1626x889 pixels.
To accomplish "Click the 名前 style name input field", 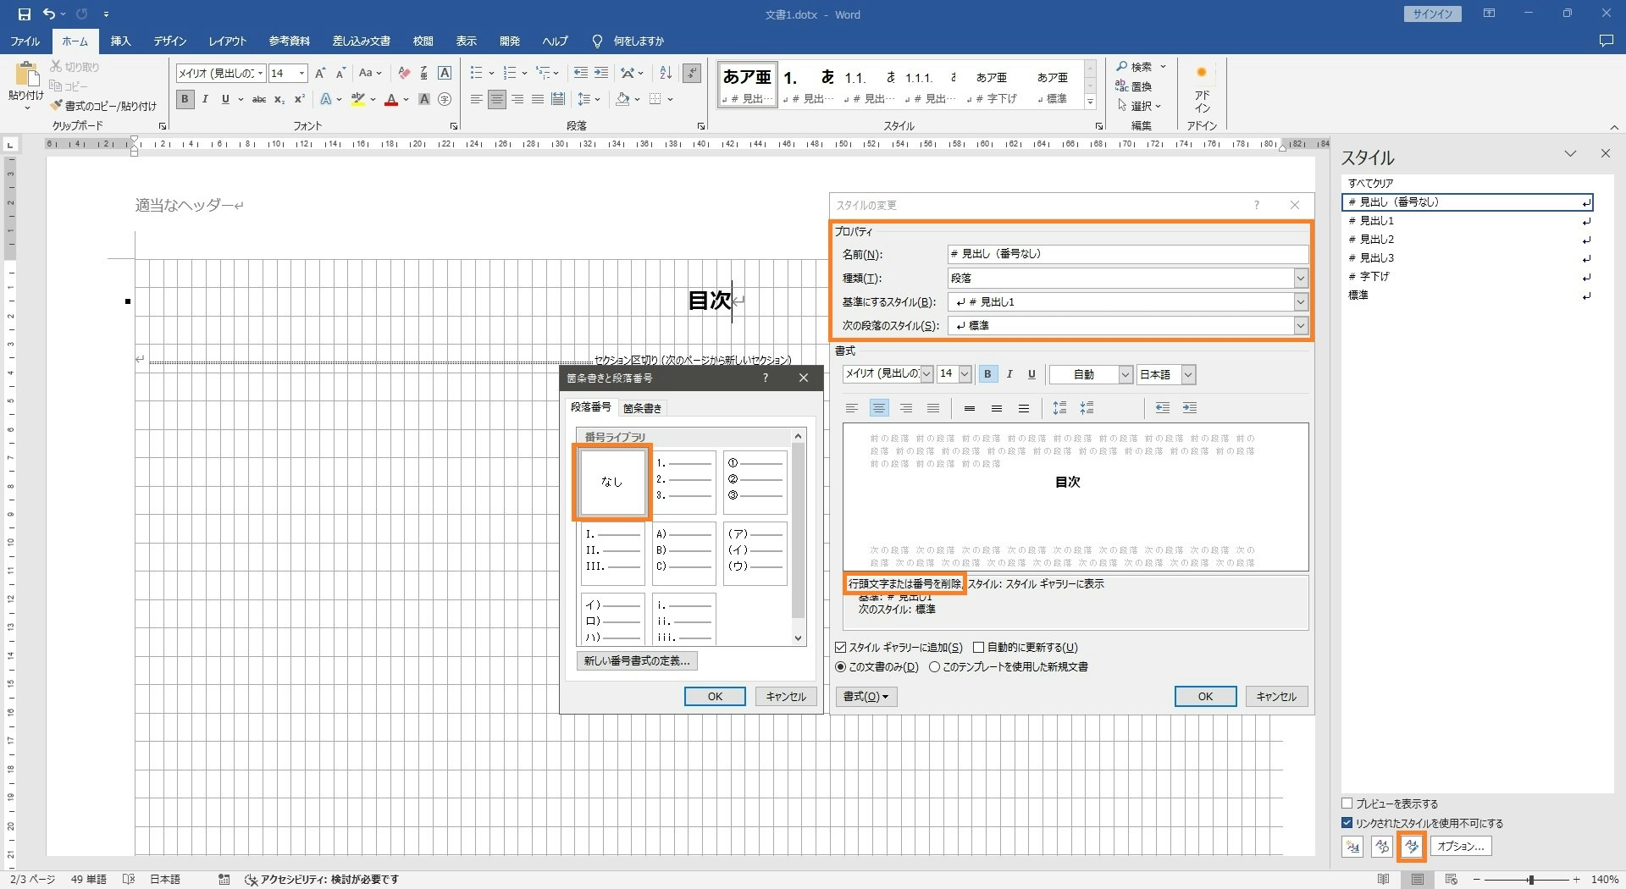I will click(1127, 254).
